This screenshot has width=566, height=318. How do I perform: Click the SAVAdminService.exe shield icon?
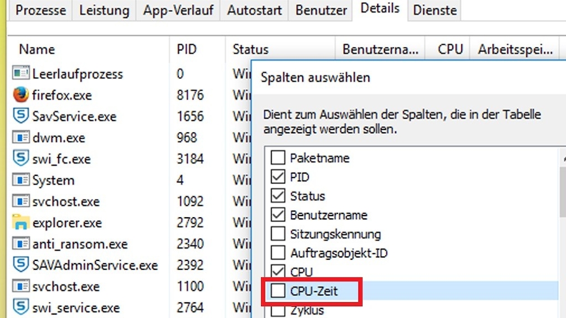21,265
